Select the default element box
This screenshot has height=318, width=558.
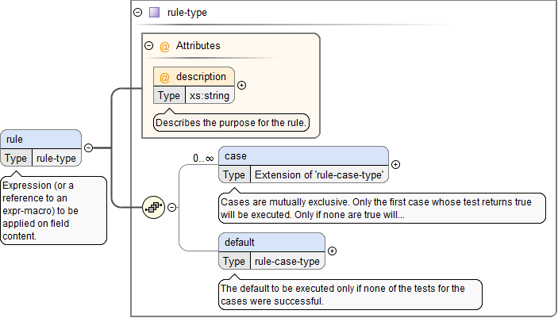pyautogui.click(x=271, y=242)
